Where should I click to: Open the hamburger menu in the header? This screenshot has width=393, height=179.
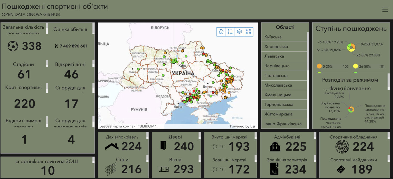coord(385,9)
